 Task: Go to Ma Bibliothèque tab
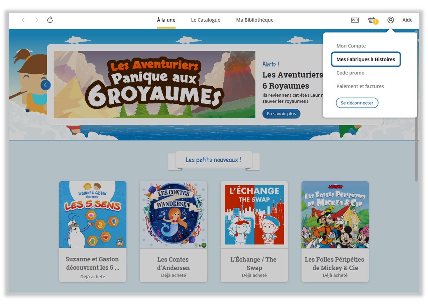click(x=255, y=20)
